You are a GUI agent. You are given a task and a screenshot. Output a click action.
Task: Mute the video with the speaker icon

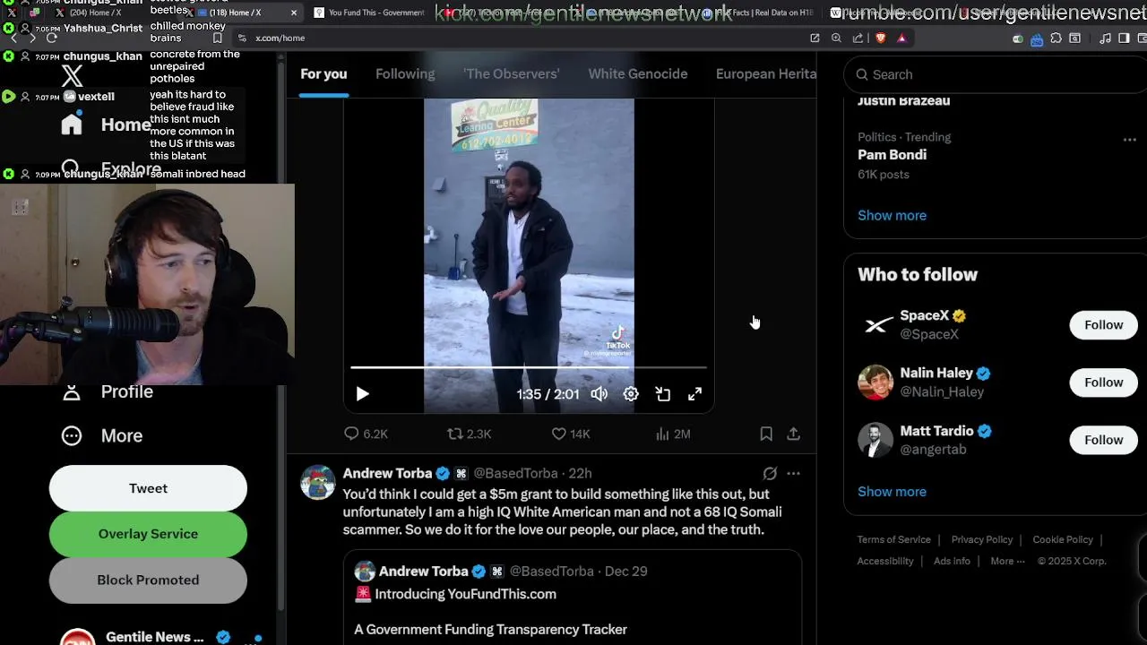599,394
